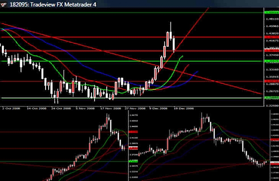Select the '19 Dec 2008' date label
This screenshot has height=181, width=279.
[183, 108]
